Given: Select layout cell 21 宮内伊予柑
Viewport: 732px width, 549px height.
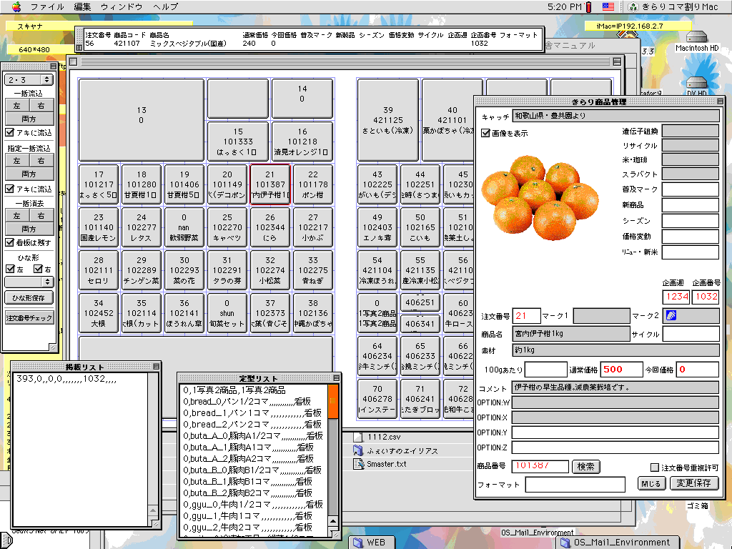Looking at the screenshot, I should (x=270, y=184).
